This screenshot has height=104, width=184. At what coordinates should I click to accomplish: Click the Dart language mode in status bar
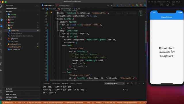coord(89,103)
